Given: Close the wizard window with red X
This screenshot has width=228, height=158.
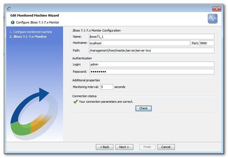Looking at the screenshot, I should pyautogui.click(x=216, y=9).
